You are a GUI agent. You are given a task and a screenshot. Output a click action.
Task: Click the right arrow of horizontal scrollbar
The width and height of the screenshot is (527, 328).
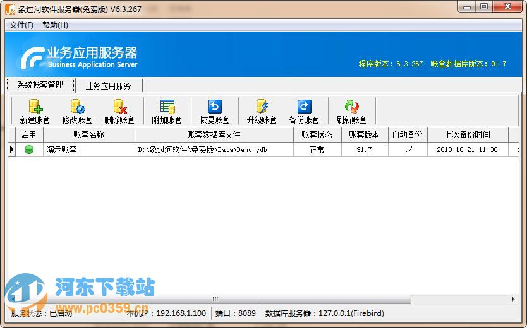coord(513,299)
